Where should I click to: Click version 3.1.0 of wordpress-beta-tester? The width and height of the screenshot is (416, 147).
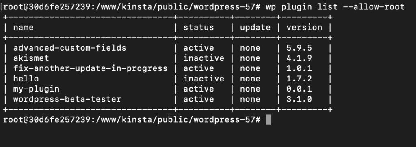(299, 99)
